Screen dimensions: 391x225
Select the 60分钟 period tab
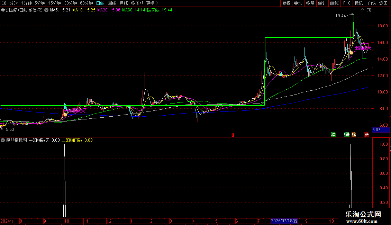coord(86,3)
